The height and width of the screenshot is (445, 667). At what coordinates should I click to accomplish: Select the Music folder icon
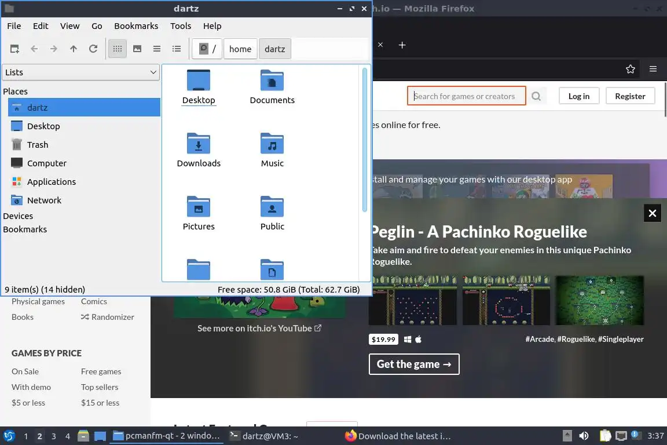click(272, 144)
